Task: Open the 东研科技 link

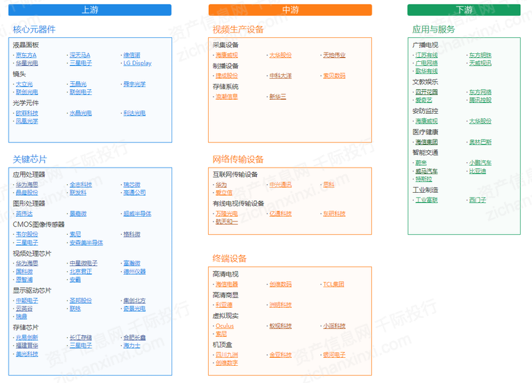Action: pyautogui.click(x=334, y=213)
